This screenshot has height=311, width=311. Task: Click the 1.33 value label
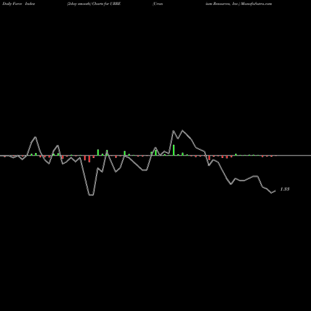coord(285,189)
